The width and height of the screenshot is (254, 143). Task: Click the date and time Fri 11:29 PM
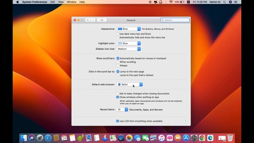(200, 2)
